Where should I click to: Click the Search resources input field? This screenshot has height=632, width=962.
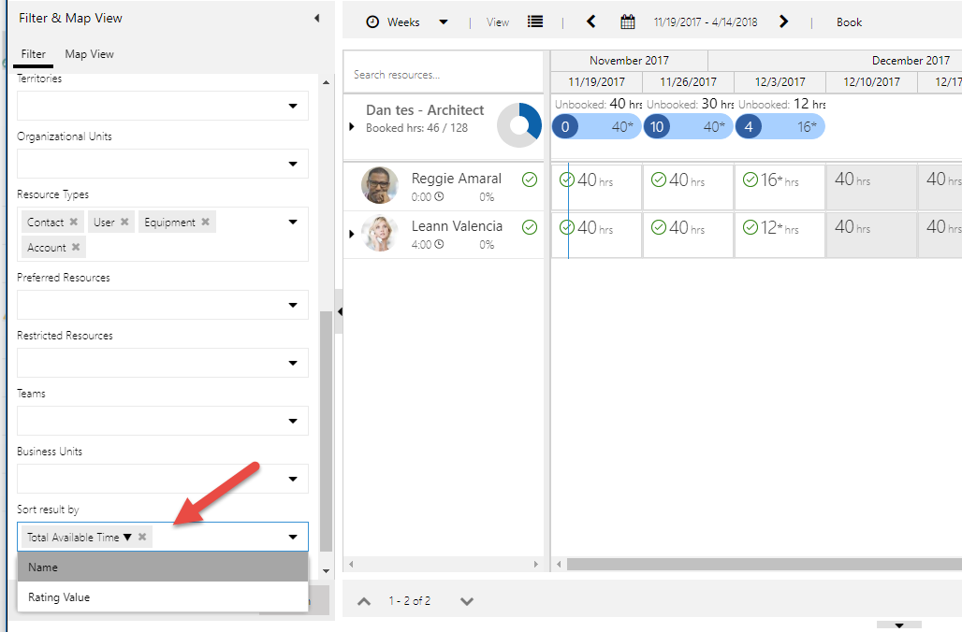point(443,75)
